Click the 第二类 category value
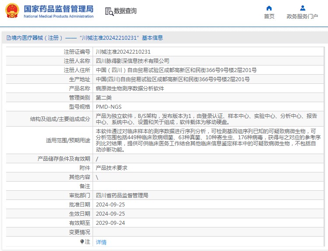Image resolution: width=328 pixels, height=251 pixels. point(104,98)
